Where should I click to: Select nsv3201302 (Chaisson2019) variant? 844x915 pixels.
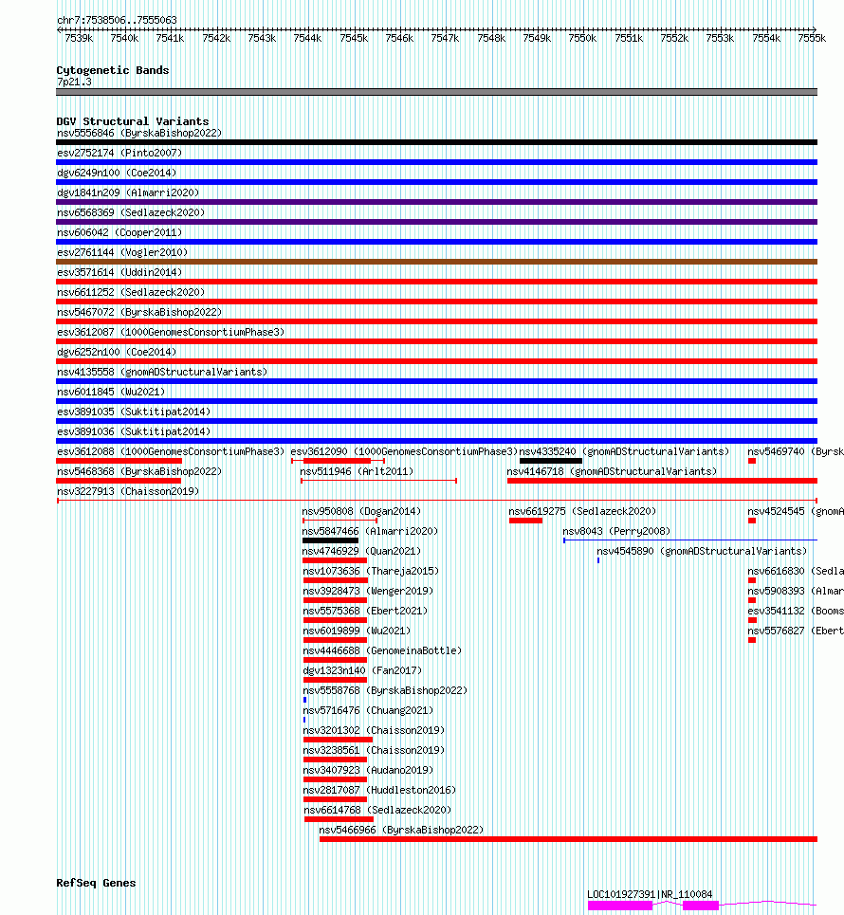[x=338, y=740]
